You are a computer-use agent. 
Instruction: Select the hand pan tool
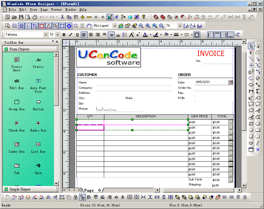[x=89, y=26]
